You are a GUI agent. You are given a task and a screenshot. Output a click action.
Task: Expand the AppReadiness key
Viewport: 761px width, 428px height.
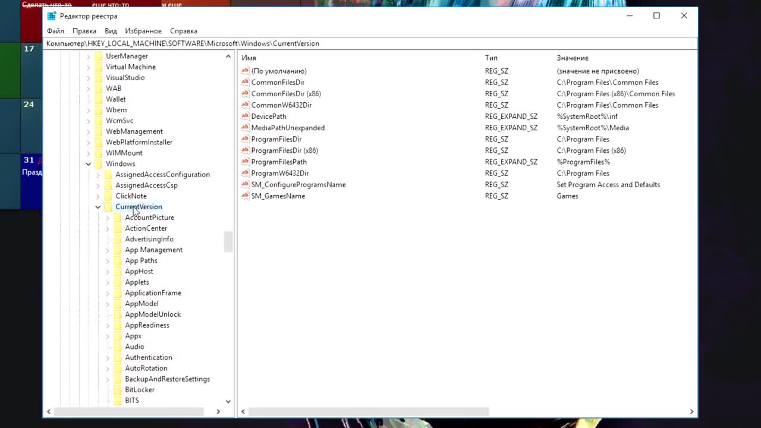(x=108, y=325)
